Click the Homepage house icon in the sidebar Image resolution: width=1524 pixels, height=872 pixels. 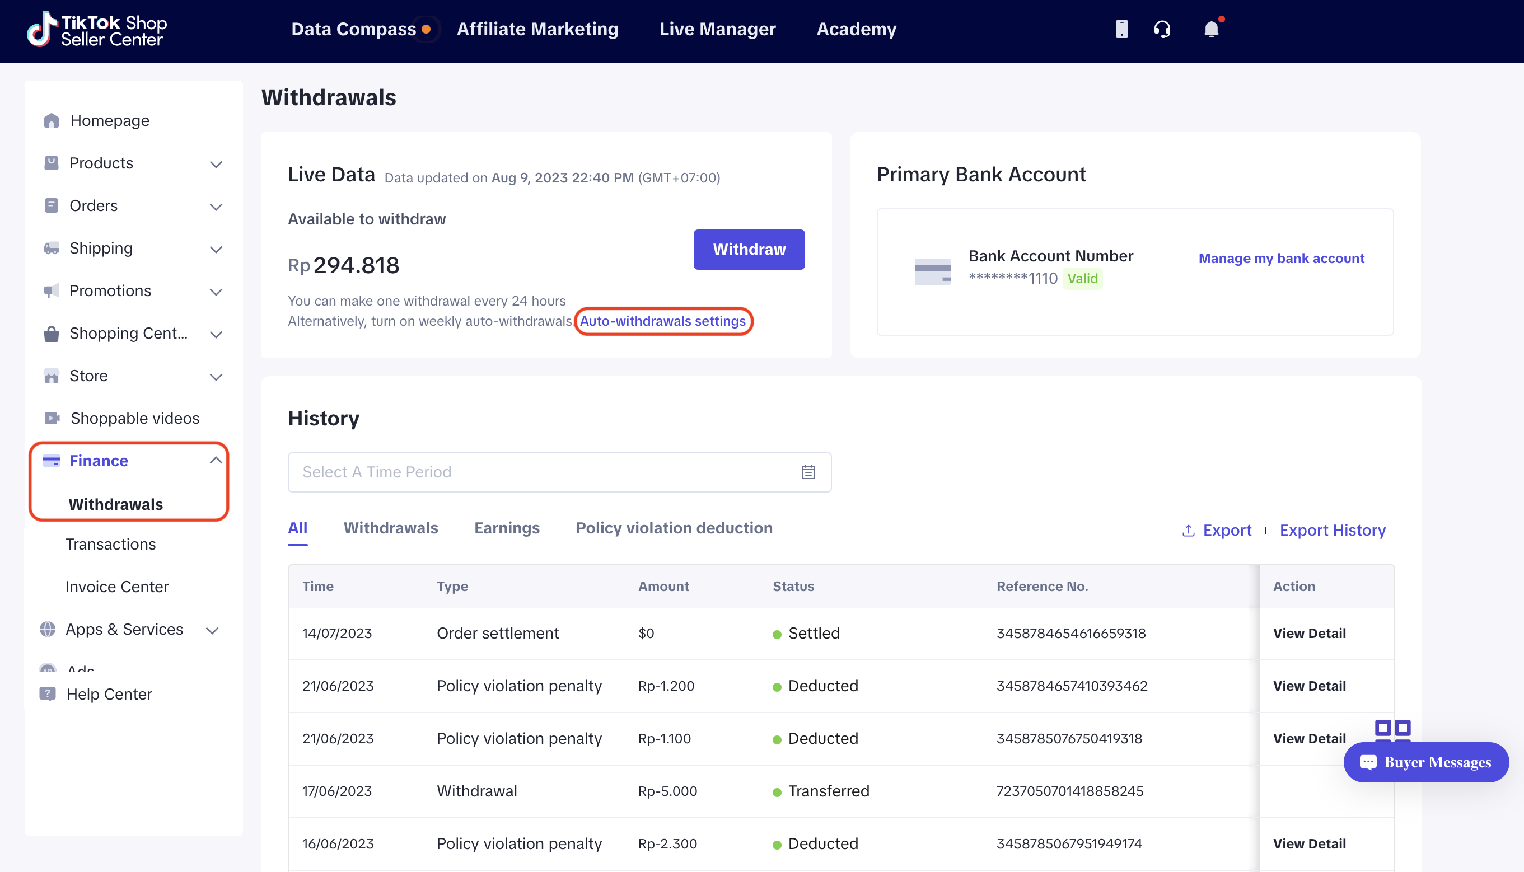point(52,120)
